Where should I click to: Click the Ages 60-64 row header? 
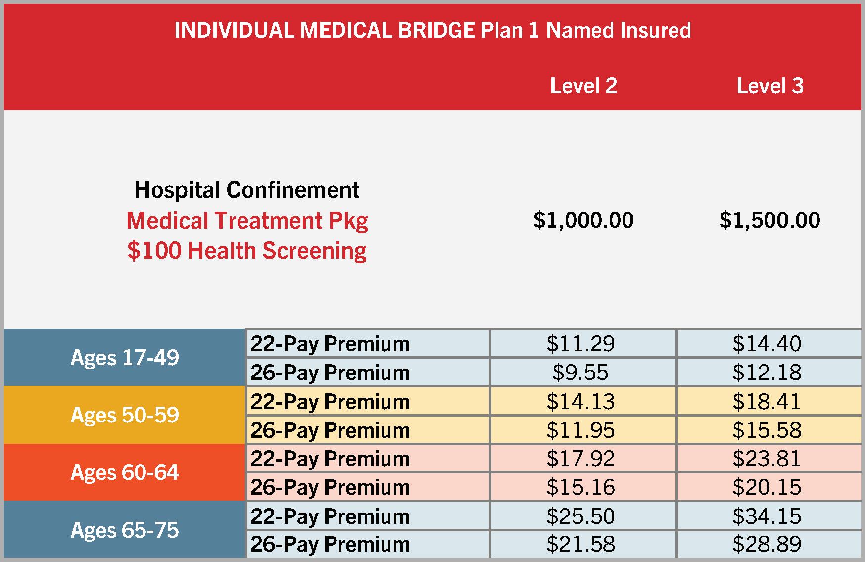(x=125, y=472)
